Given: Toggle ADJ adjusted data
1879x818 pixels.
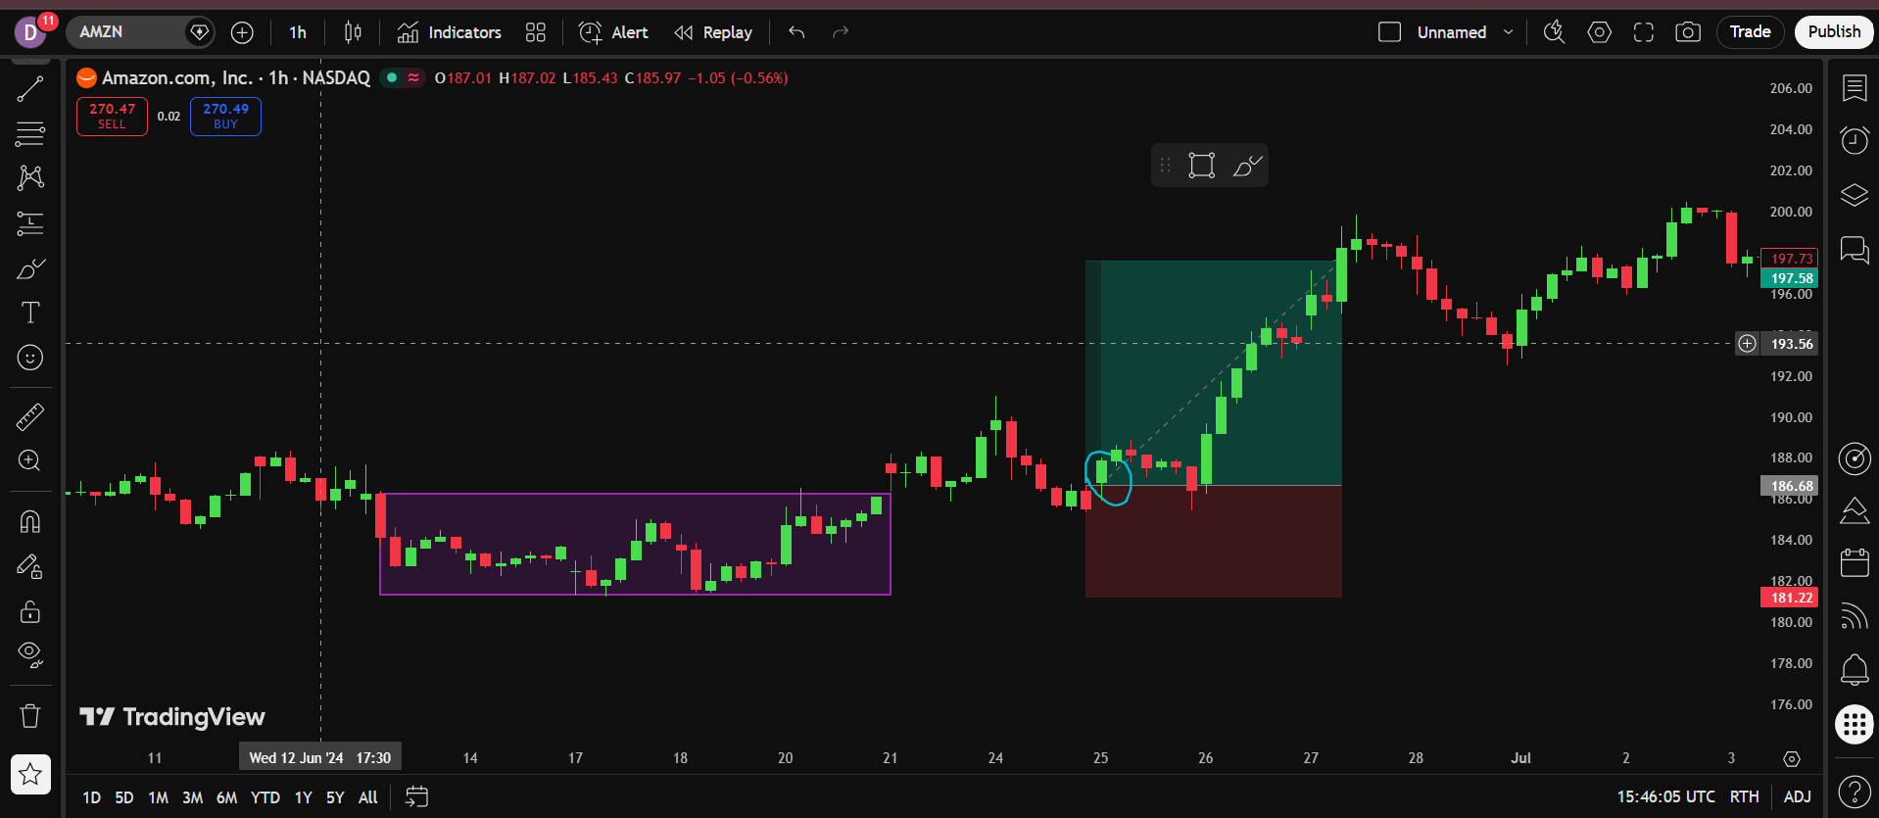Looking at the screenshot, I should pos(1798,796).
